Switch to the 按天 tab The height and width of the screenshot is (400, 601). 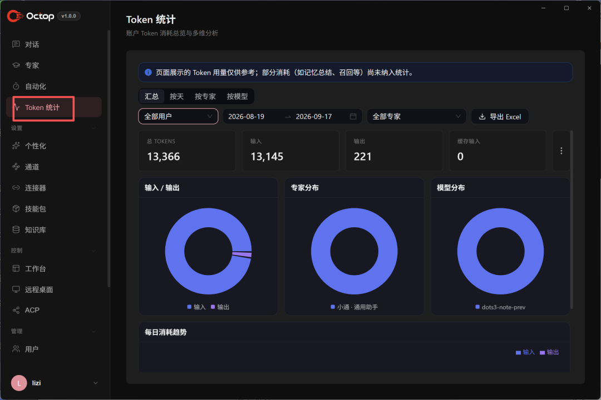click(x=177, y=97)
